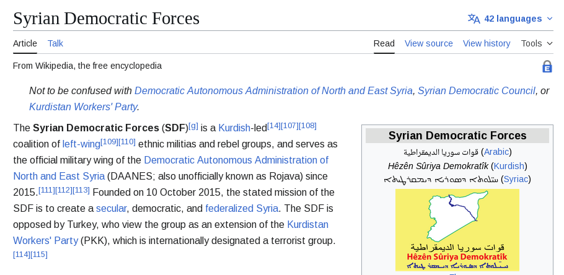Image resolution: width=564 pixels, height=275 pixels.
Task: Click the translate languages icon
Action: [x=474, y=19]
